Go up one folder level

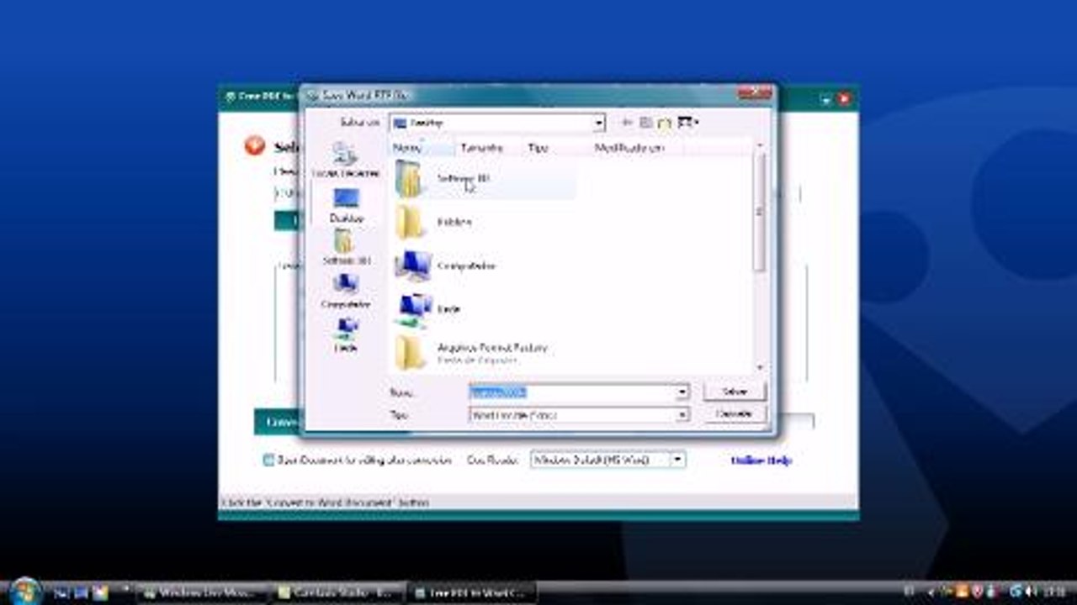pos(646,123)
